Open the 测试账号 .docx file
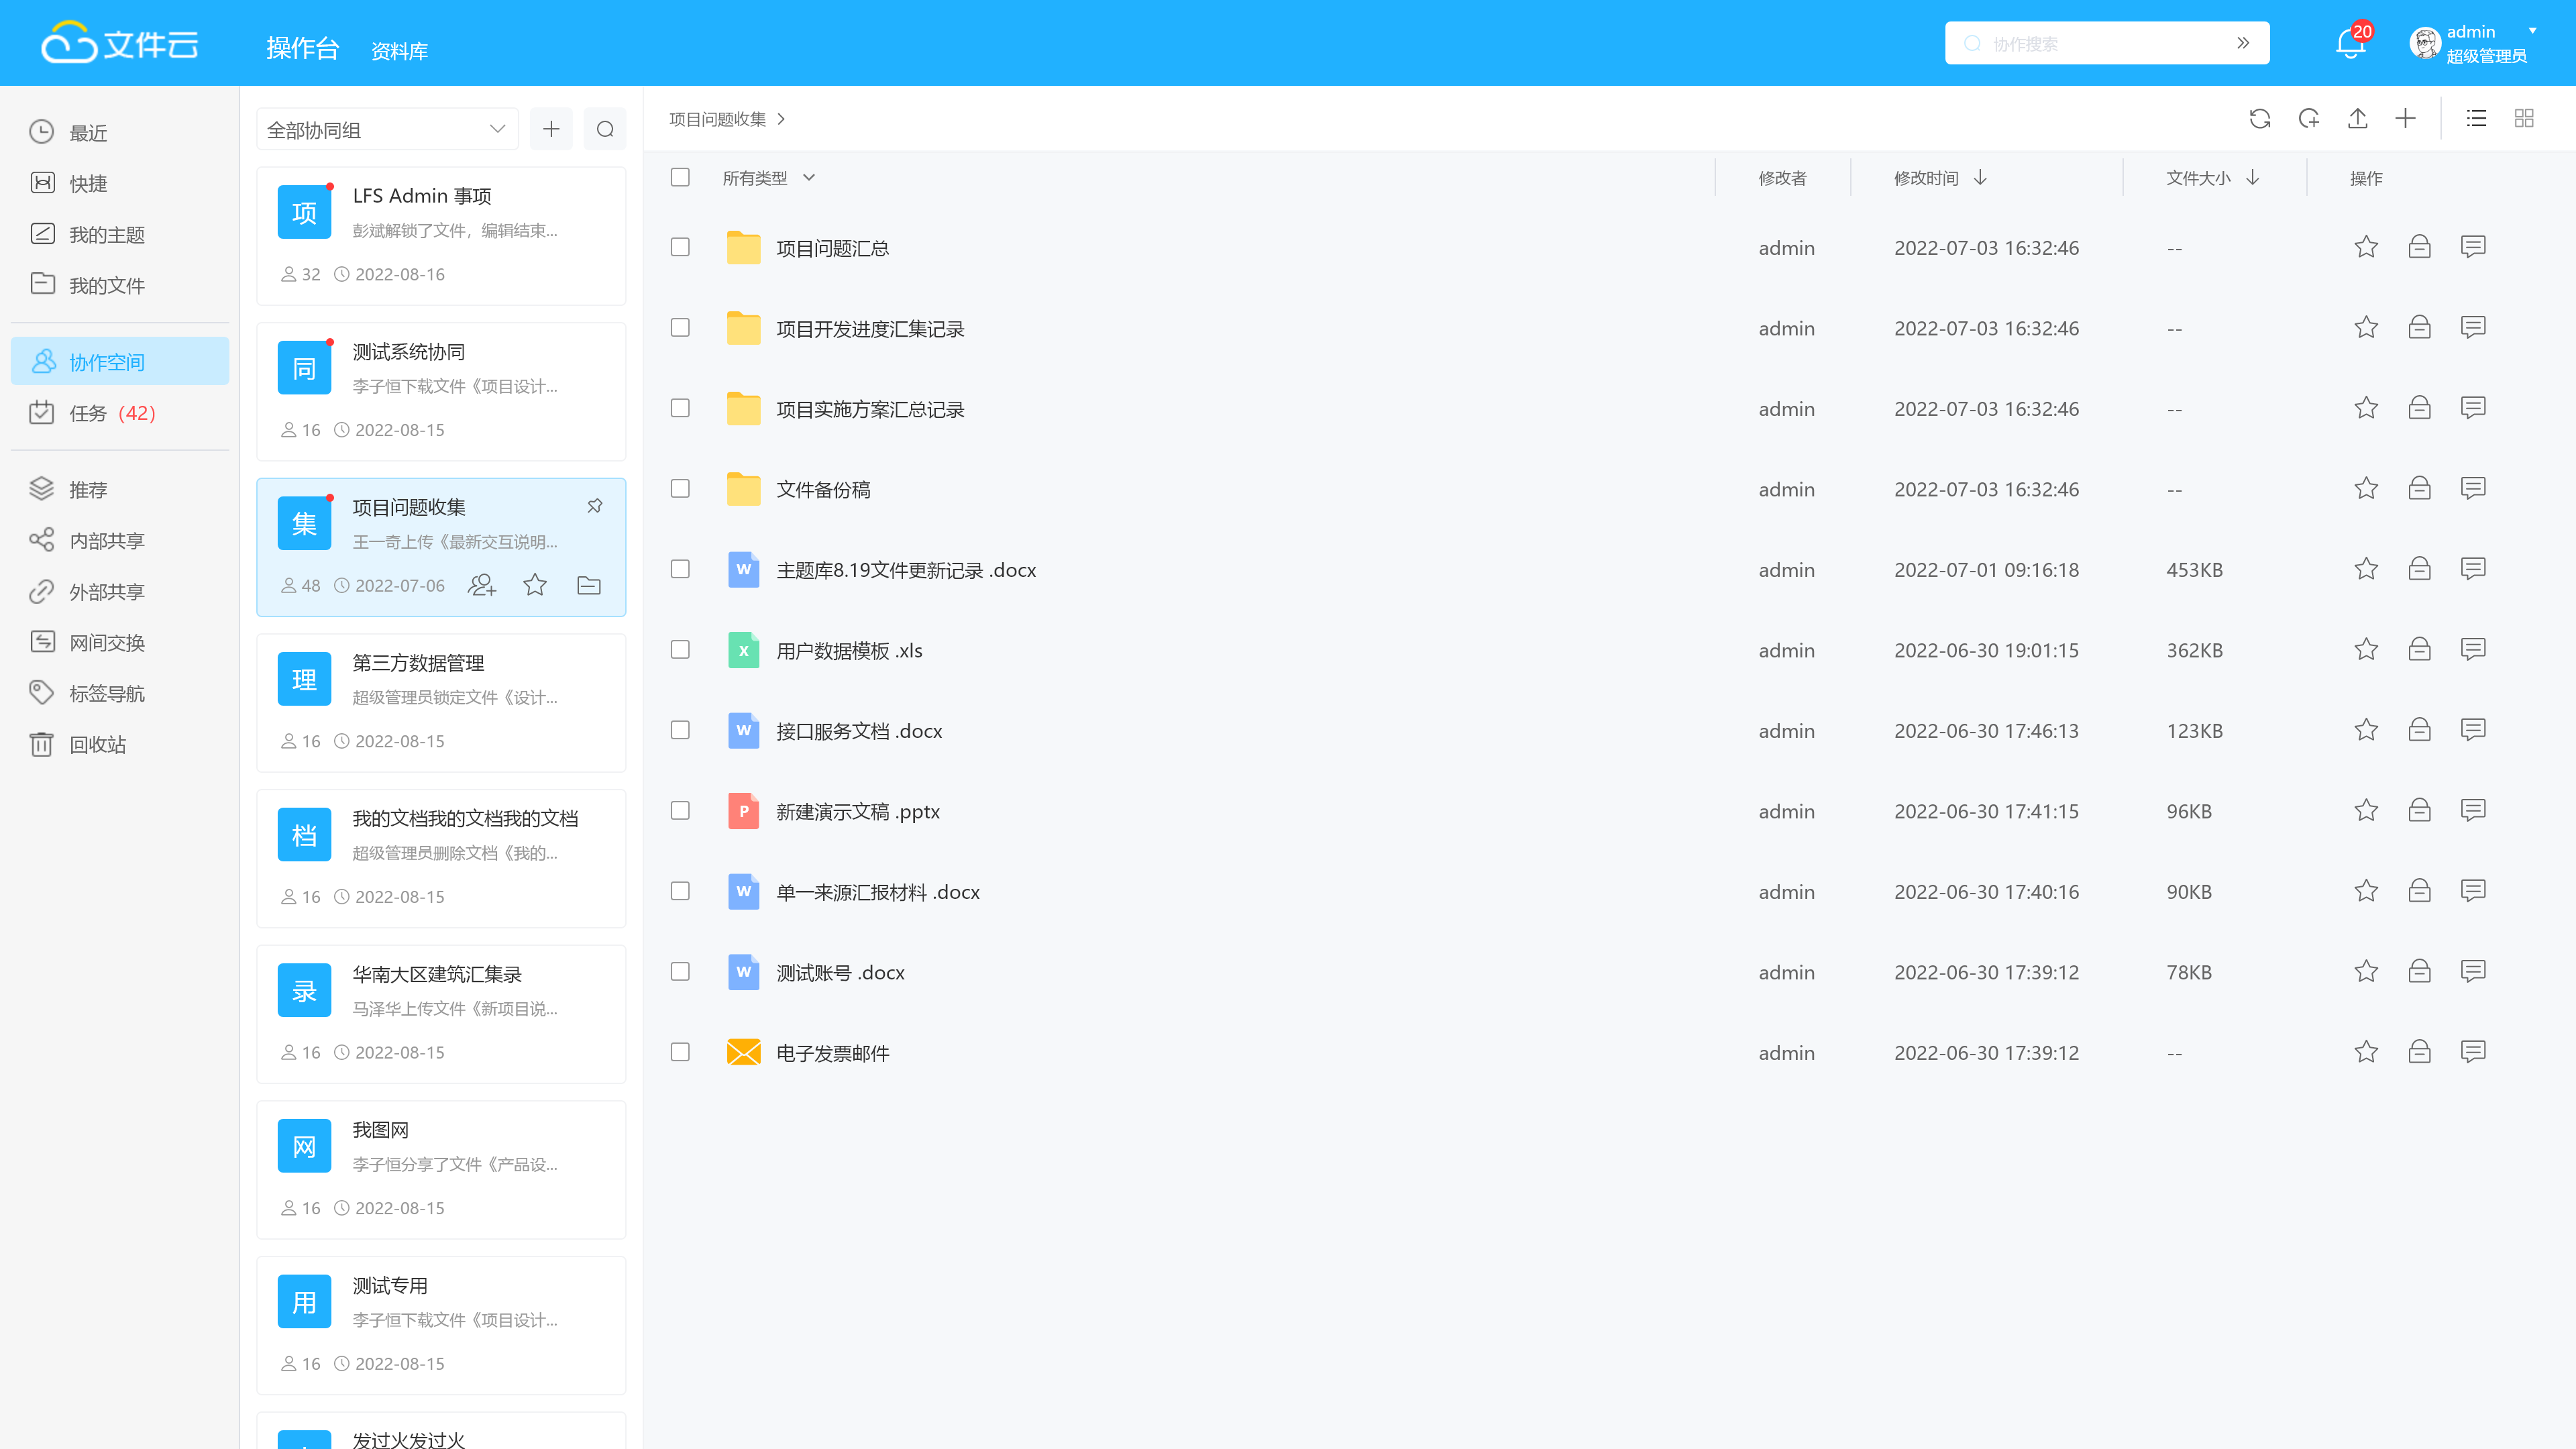The height and width of the screenshot is (1449, 2576). (840, 972)
